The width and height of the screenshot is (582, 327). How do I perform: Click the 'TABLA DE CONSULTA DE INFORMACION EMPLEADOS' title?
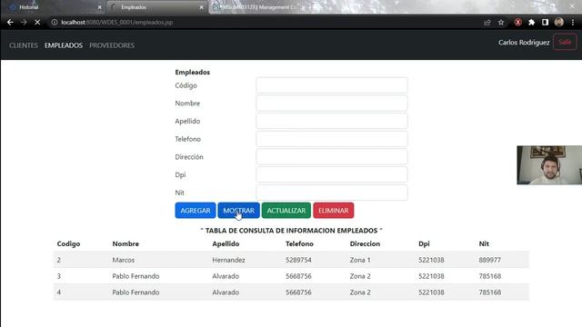[x=291, y=230]
